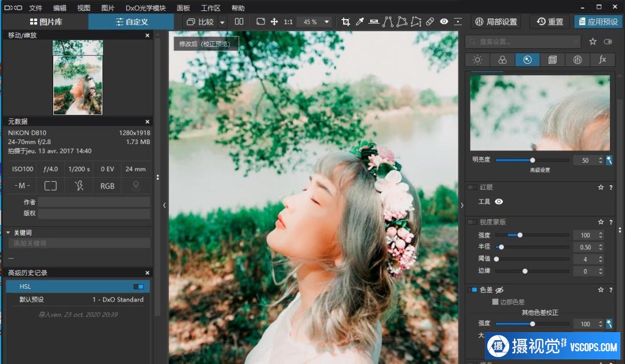Click the 局部设置 button
Viewport: 625px width, 364px height.
tap(497, 21)
